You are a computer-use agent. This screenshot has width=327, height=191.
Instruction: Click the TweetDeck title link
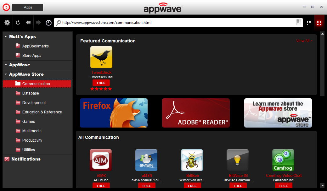pyautogui.click(x=101, y=72)
